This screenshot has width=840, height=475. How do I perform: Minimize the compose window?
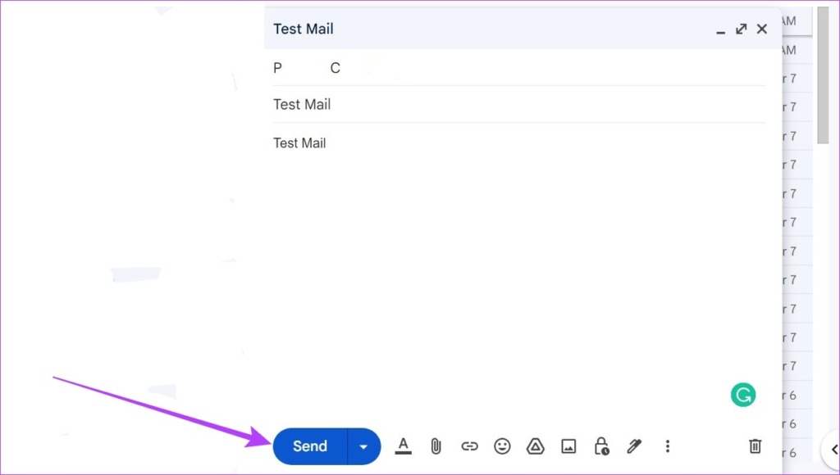pyautogui.click(x=720, y=30)
